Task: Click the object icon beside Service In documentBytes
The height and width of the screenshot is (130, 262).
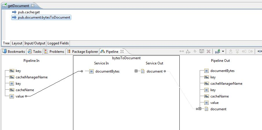Action: pyautogui.click(x=91, y=71)
